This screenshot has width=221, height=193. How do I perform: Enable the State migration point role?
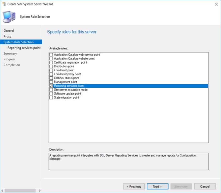(51, 97)
